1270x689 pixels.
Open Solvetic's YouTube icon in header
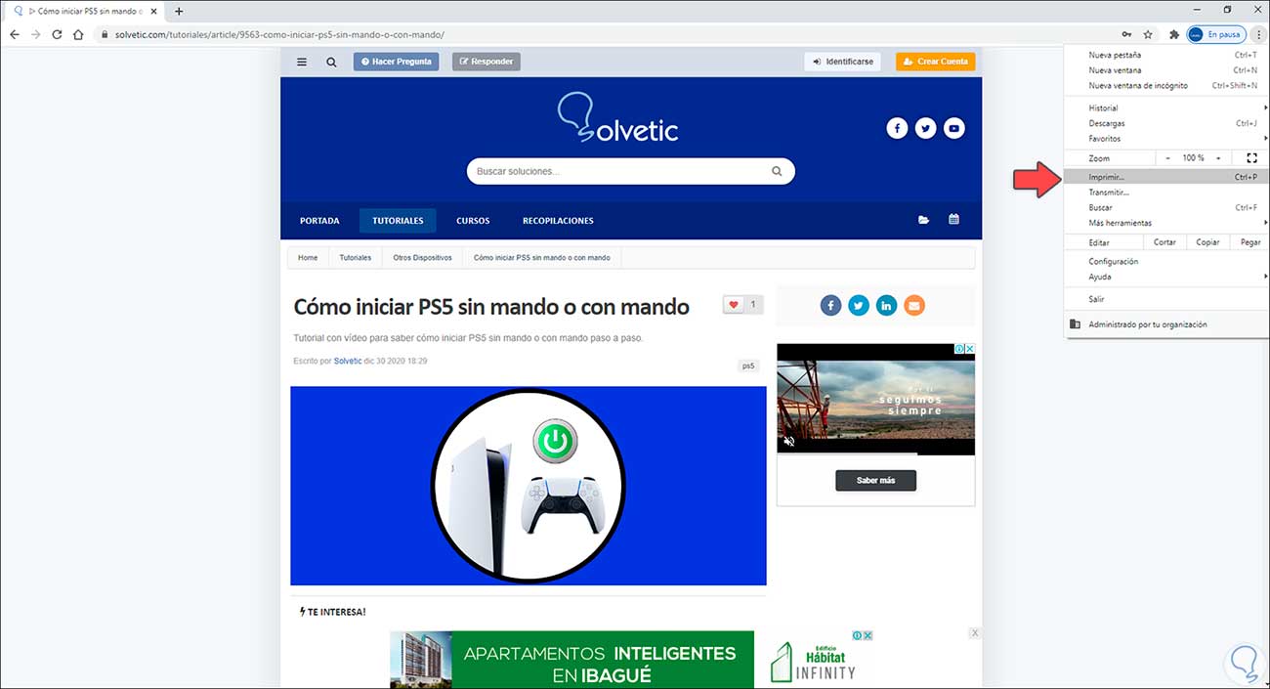click(x=953, y=128)
